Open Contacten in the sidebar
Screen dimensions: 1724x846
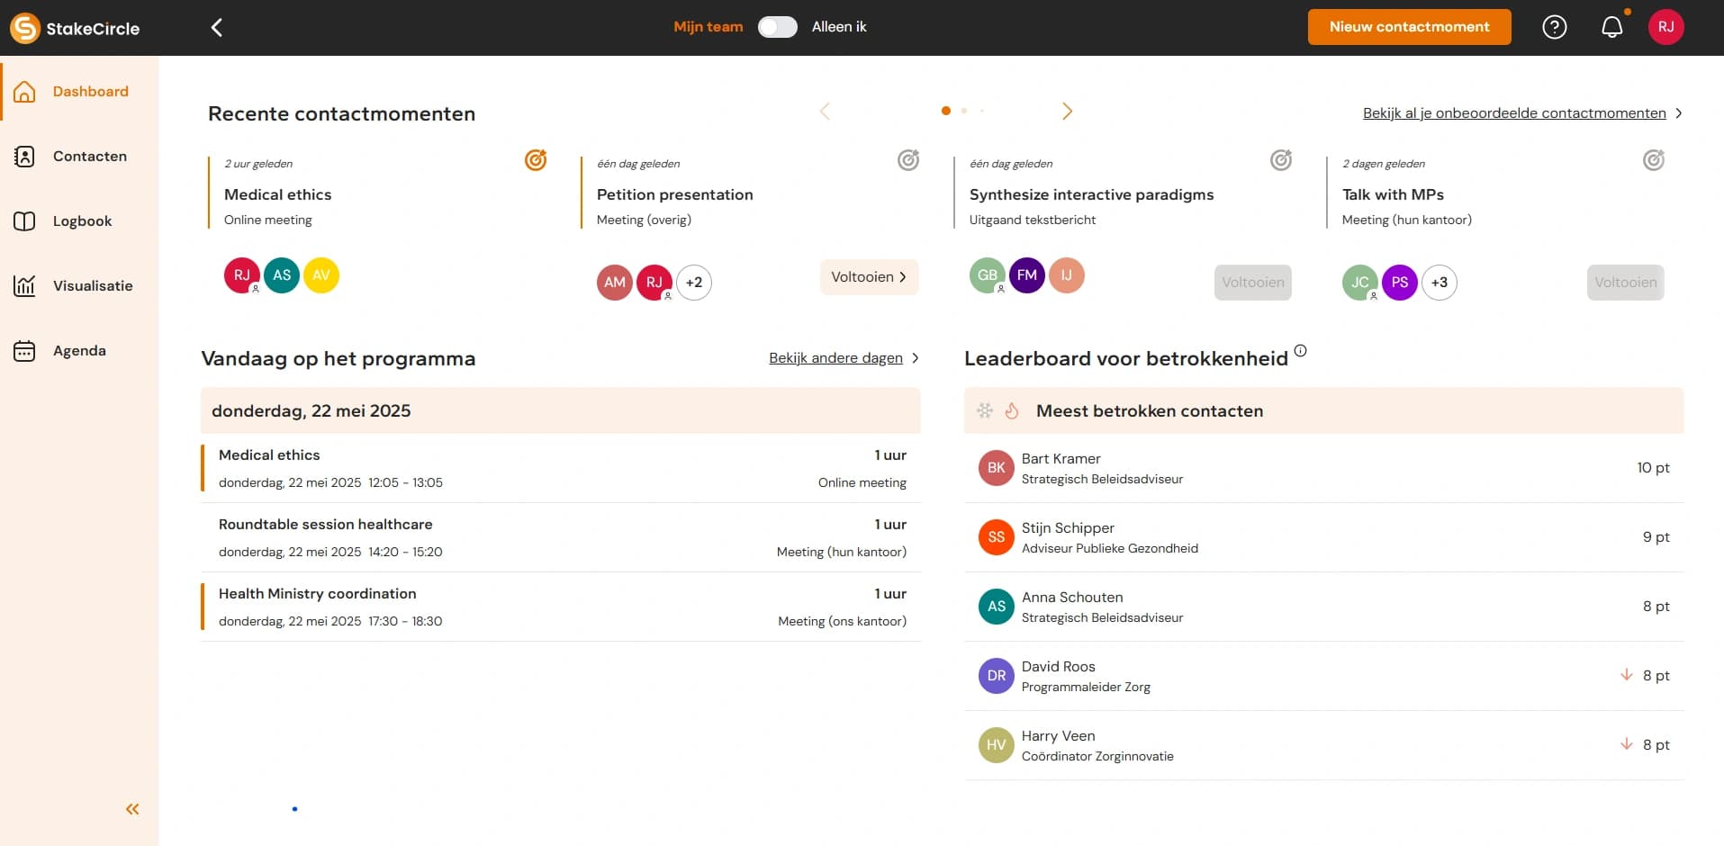[x=89, y=157]
